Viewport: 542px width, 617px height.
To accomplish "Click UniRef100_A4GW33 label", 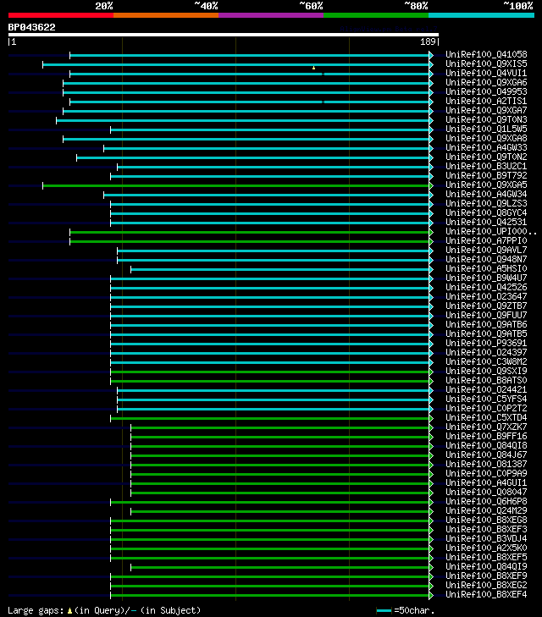I will (x=486, y=147).
